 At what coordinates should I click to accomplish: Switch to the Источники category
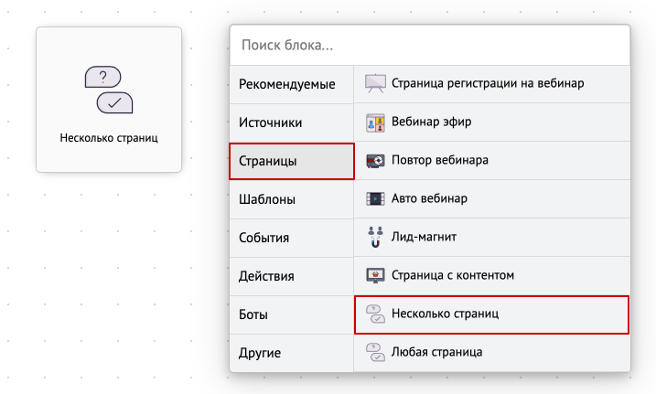point(292,122)
